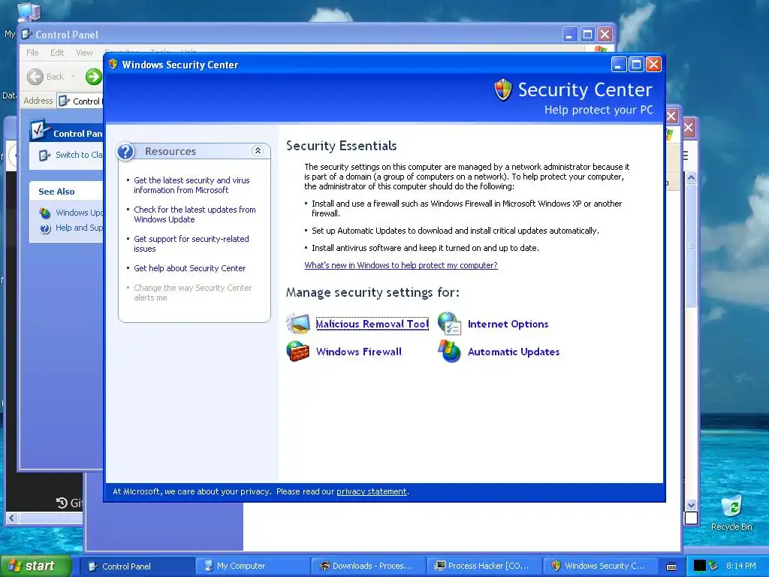Switch to Downloads taskbar button
This screenshot has height=577, width=769.
click(368, 566)
